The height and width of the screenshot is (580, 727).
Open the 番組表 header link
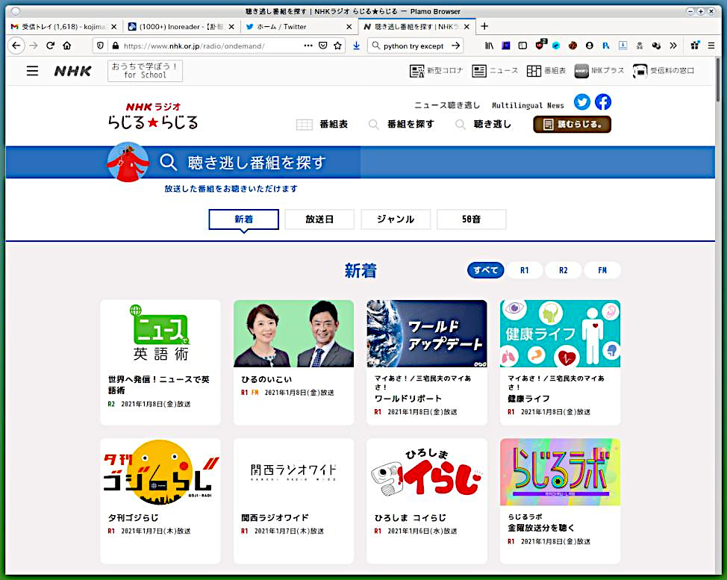tap(546, 70)
